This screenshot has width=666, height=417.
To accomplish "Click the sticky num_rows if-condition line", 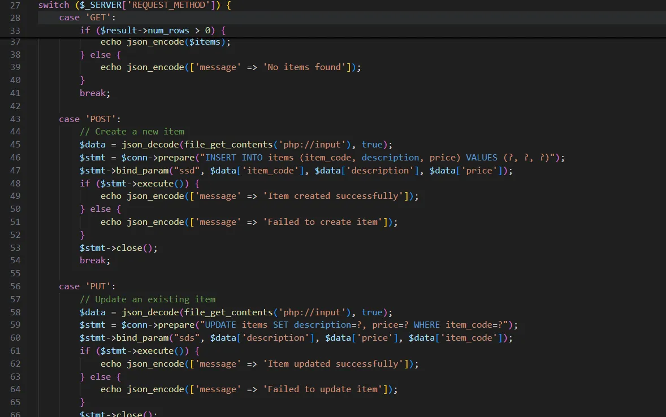I will pyautogui.click(x=153, y=31).
